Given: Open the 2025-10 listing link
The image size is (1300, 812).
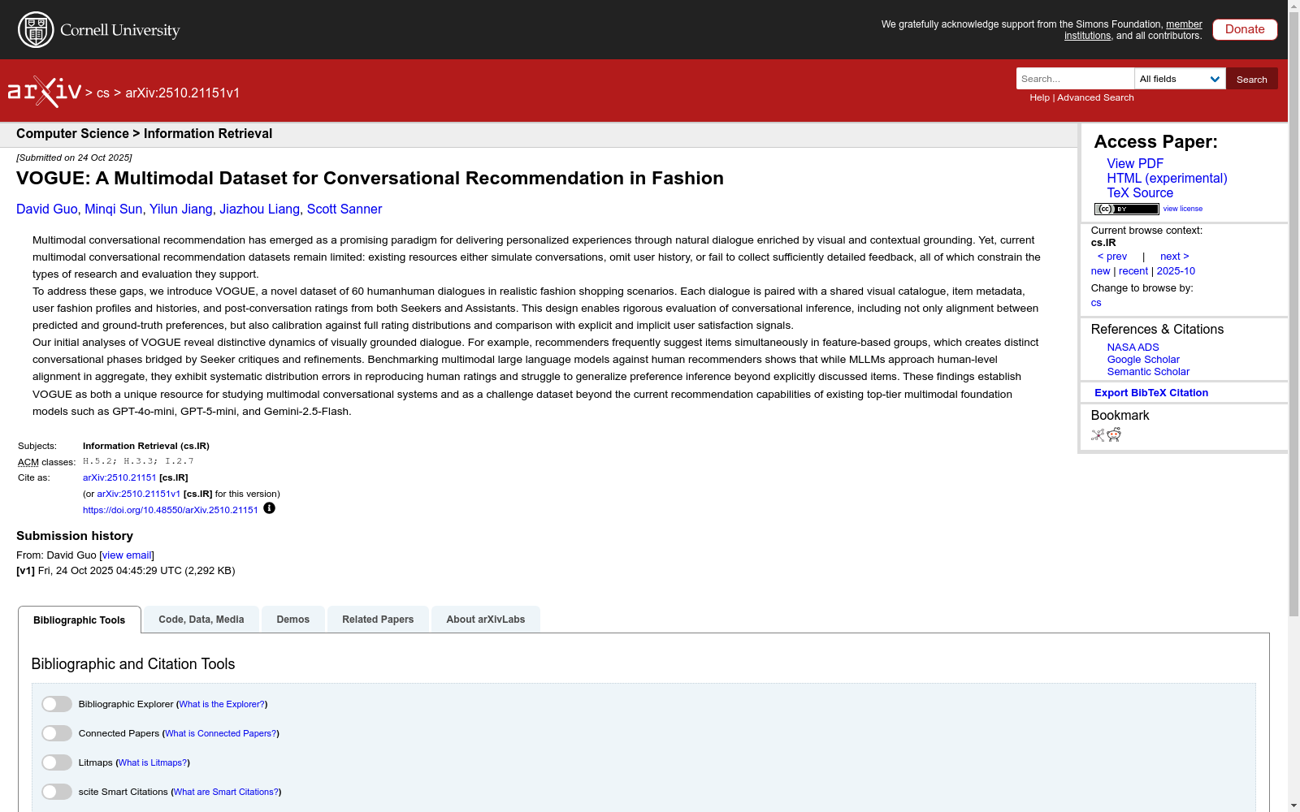Looking at the screenshot, I should tap(1176, 270).
